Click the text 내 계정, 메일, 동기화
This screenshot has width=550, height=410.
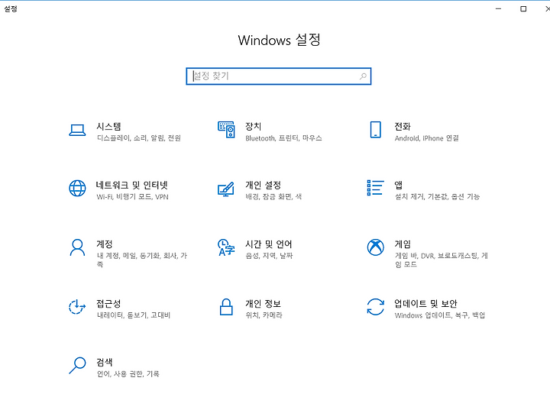(128, 256)
